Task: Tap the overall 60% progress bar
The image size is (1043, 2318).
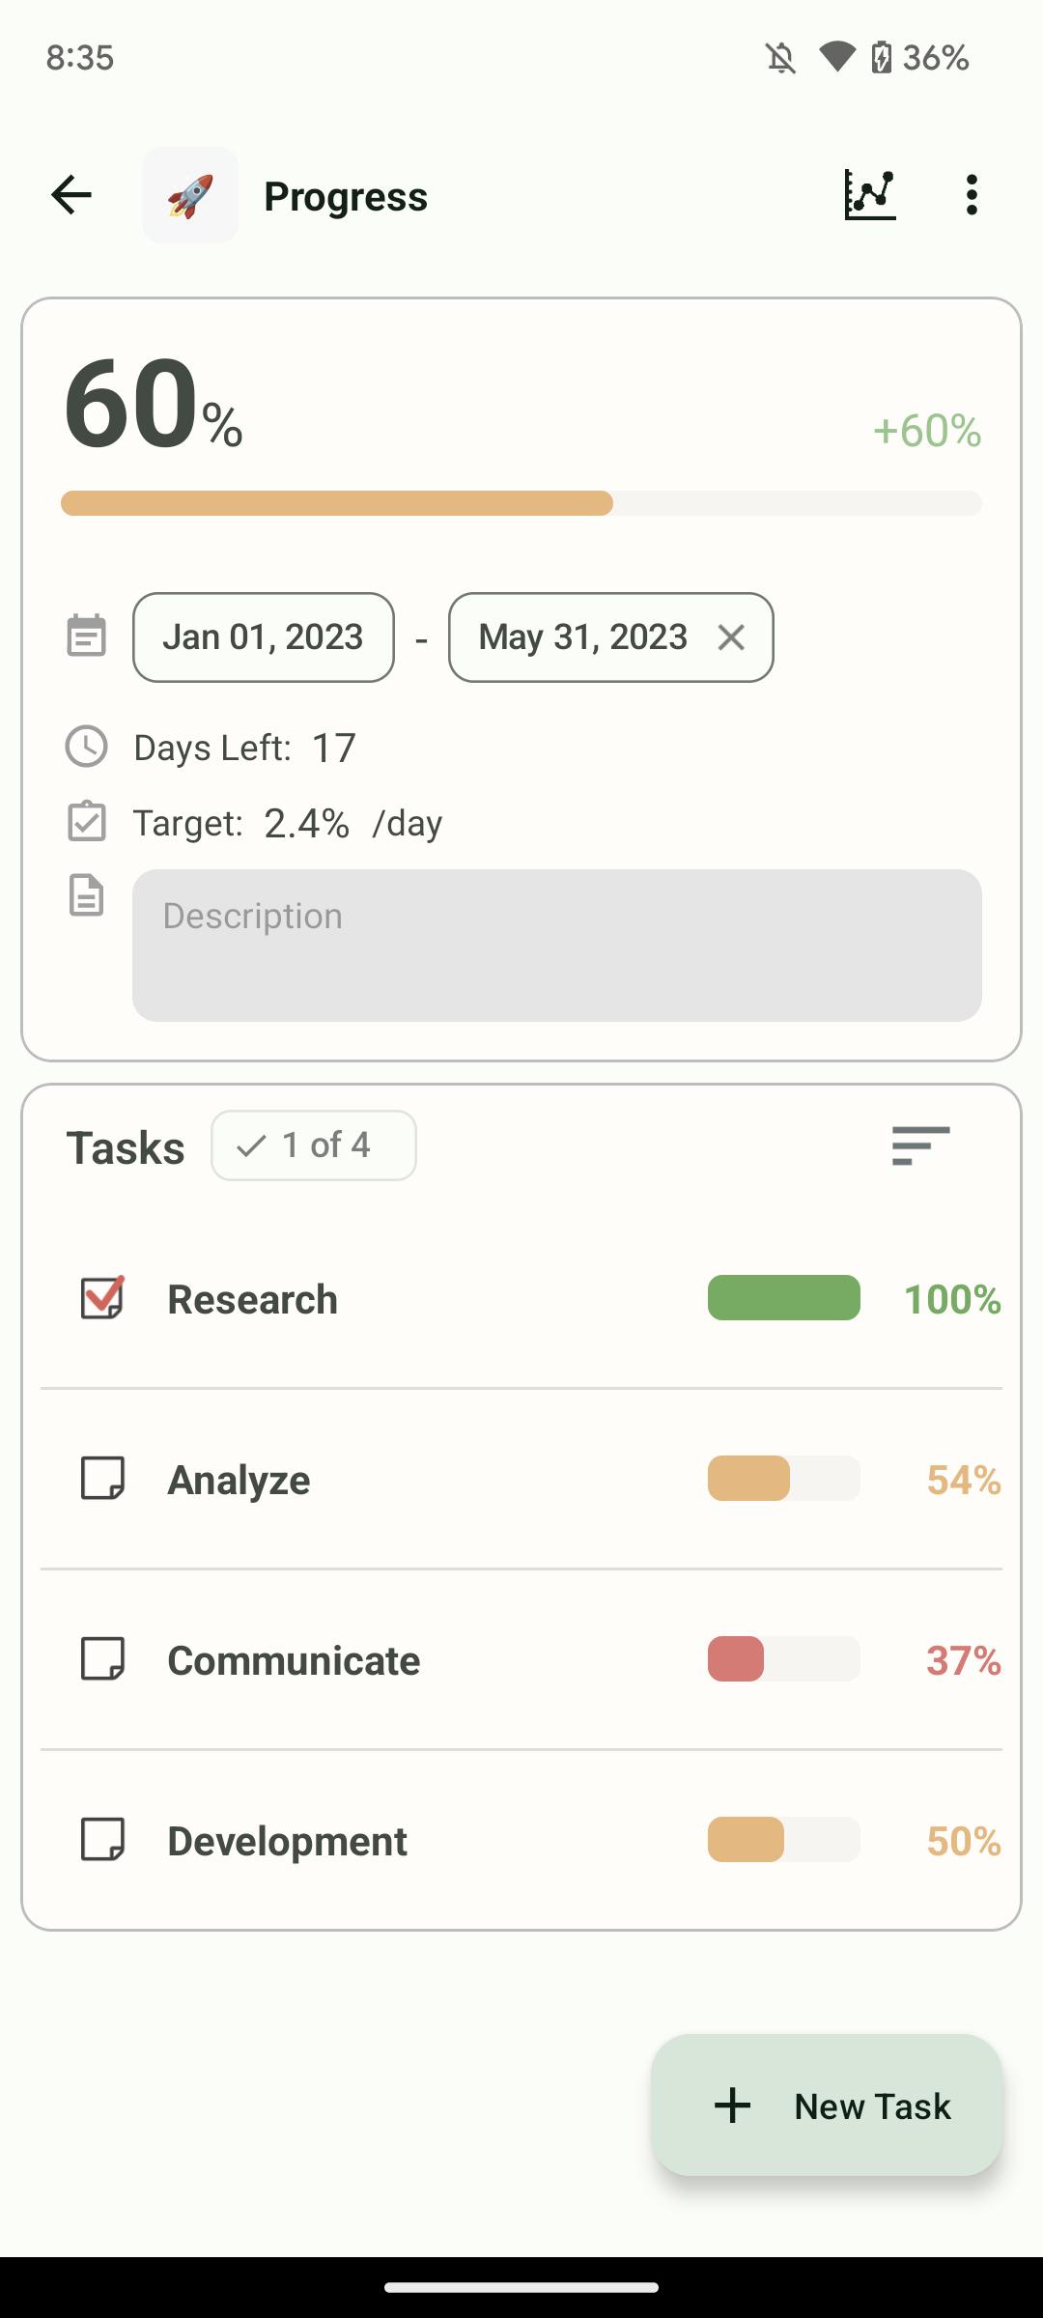Action: tap(521, 503)
